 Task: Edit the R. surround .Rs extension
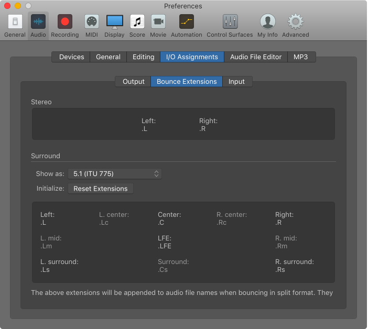click(x=280, y=270)
